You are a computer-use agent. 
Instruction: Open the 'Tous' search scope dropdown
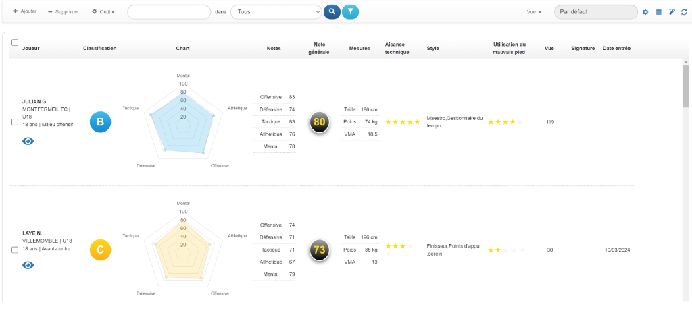point(276,12)
